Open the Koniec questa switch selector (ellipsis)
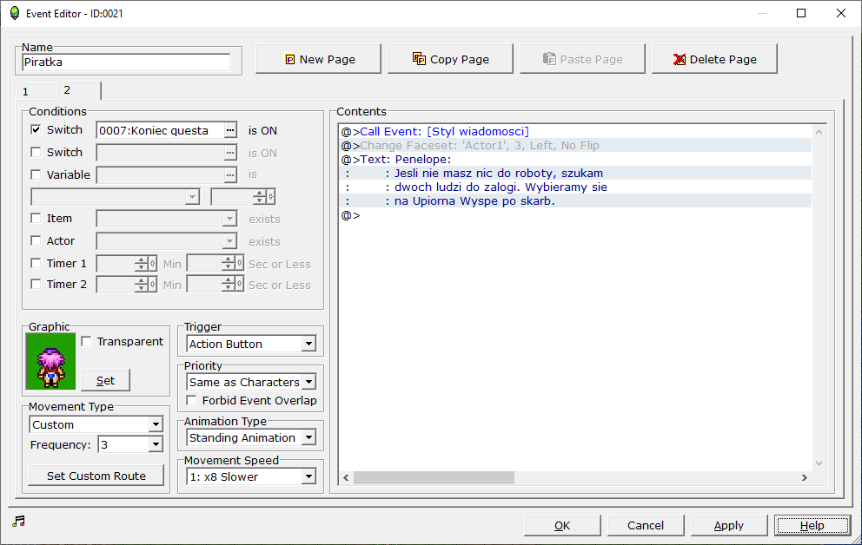This screenshot has width=862, height=545. click(x=230, y=130)
